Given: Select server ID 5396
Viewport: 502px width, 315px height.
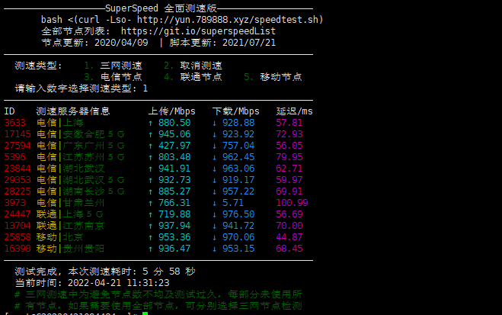Looking at the screenshot, I should [14, 157].
